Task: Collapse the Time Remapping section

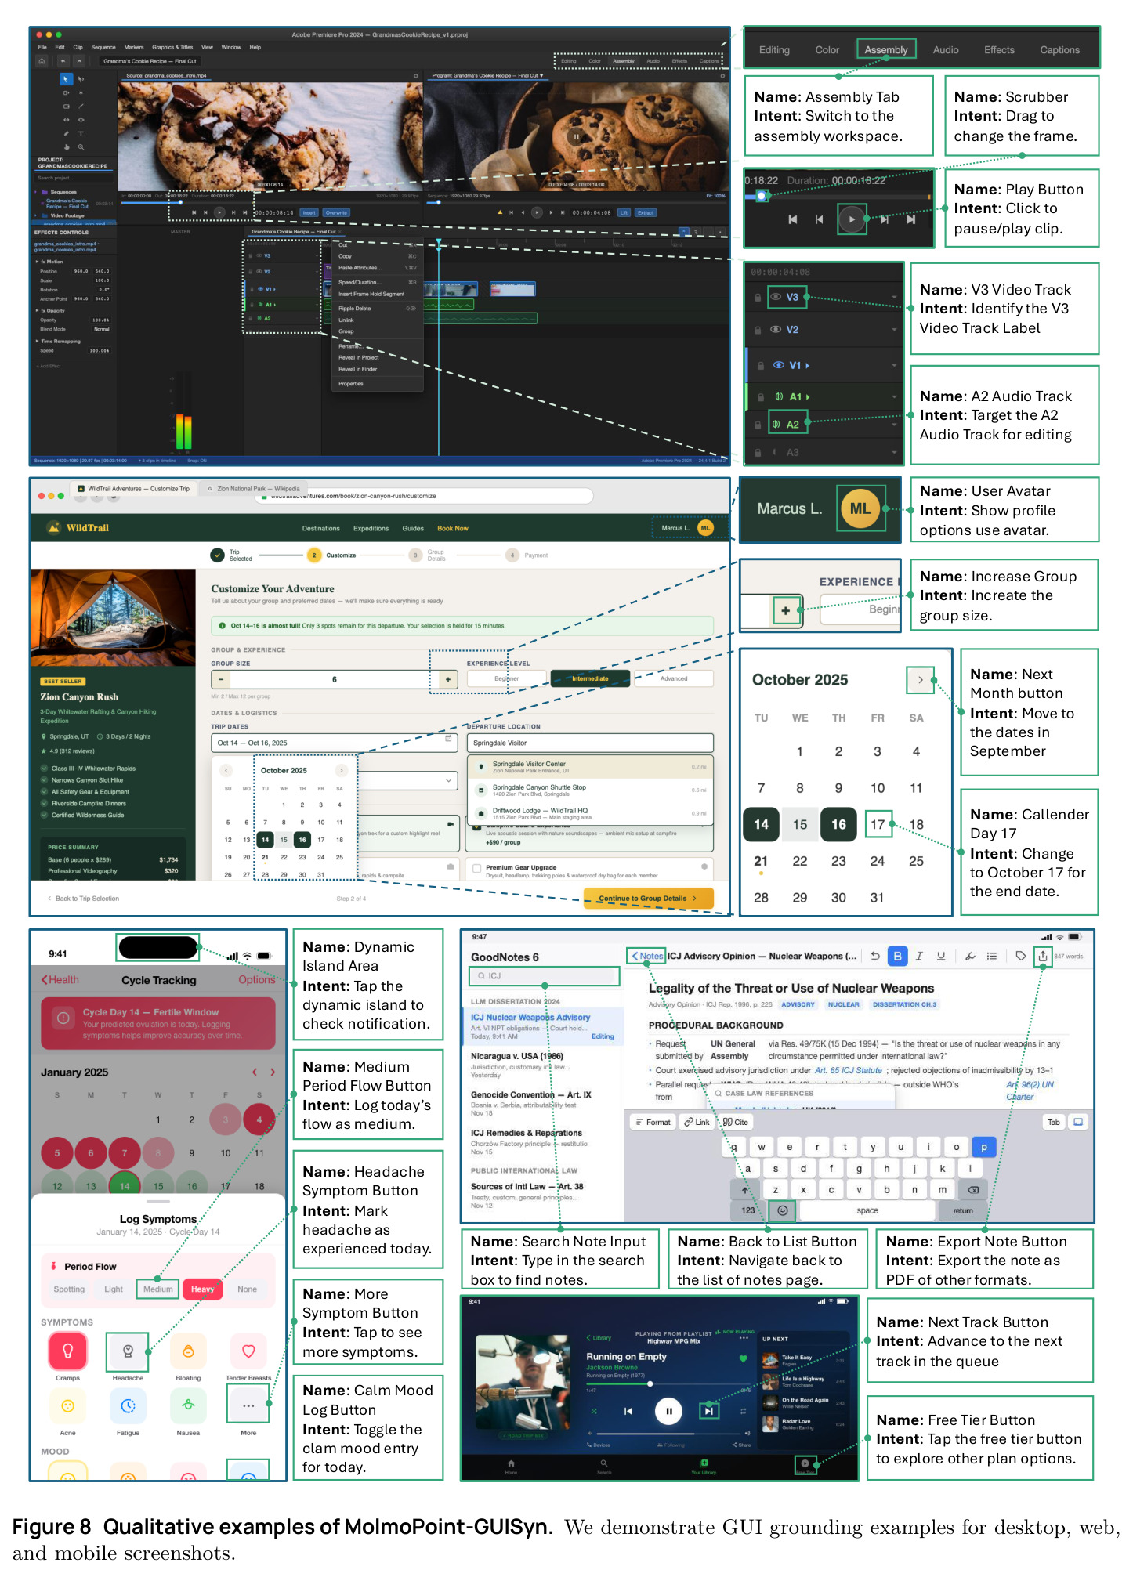Action: click(x=37, y=341)
